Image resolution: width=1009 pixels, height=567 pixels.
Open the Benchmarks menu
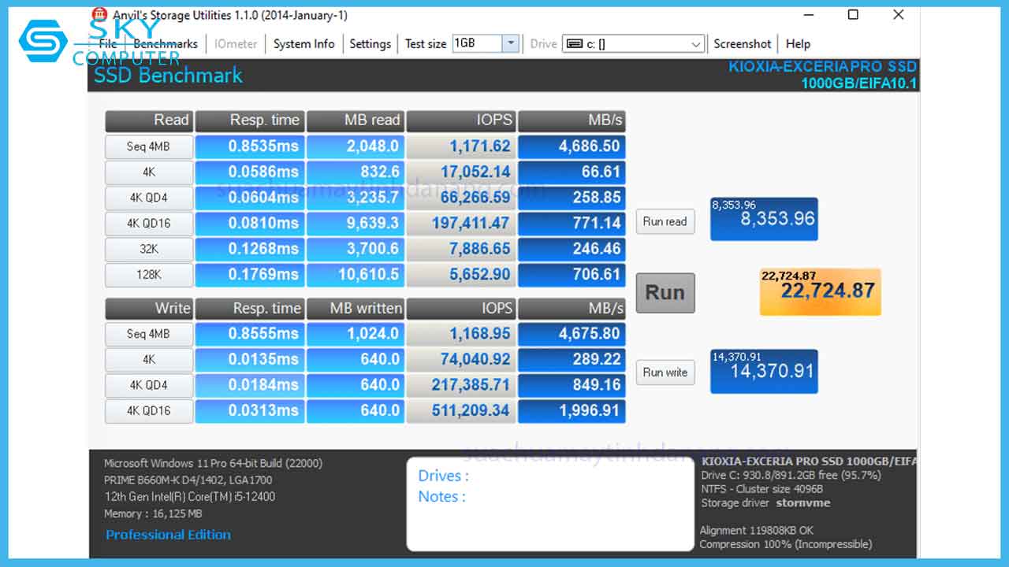(166, 44)
